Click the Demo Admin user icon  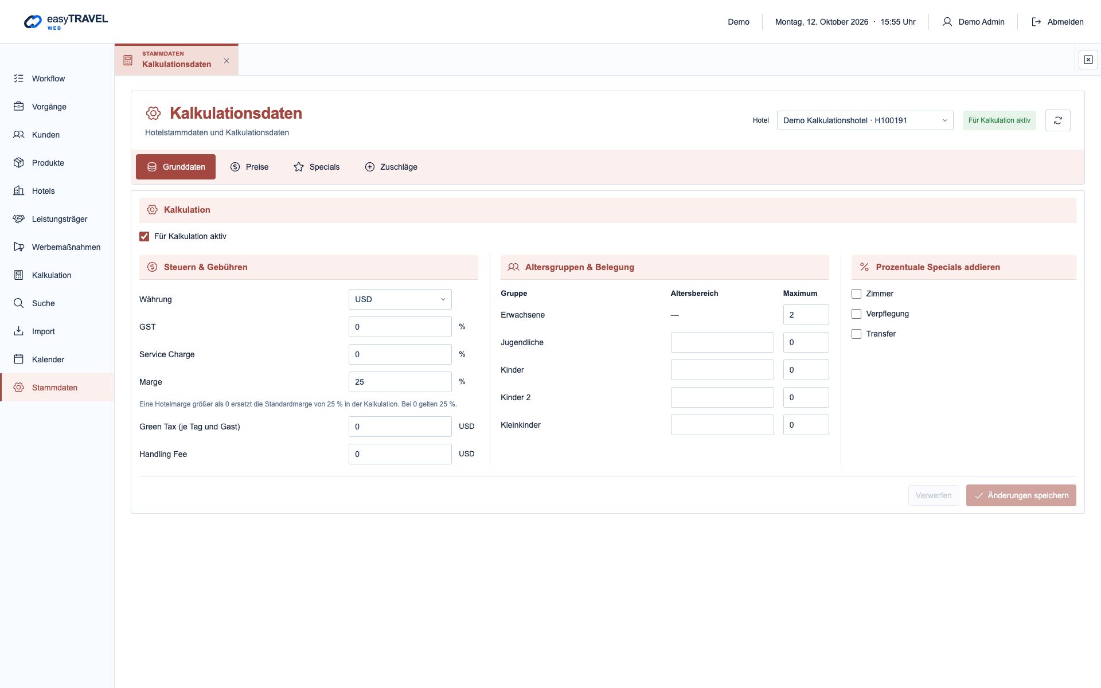pos(947,22)
